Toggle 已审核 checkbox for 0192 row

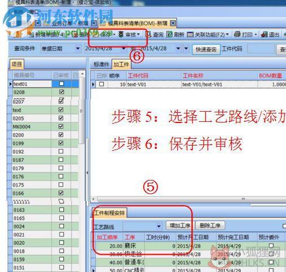pyautogui.click(x=61, y=151)
